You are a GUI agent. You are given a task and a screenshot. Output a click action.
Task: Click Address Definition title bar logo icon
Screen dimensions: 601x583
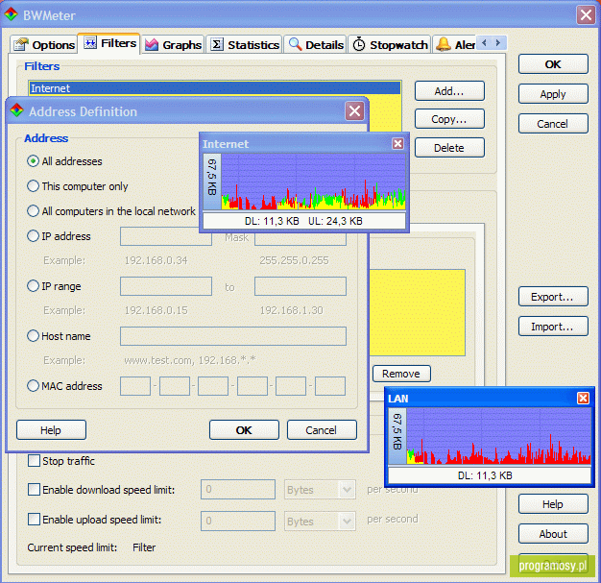click(16, 110)
